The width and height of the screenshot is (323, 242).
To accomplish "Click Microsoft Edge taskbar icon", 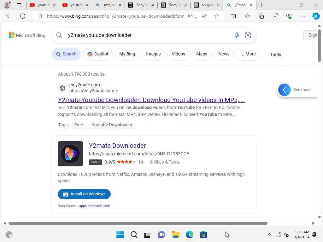I will tap(189, 234).
